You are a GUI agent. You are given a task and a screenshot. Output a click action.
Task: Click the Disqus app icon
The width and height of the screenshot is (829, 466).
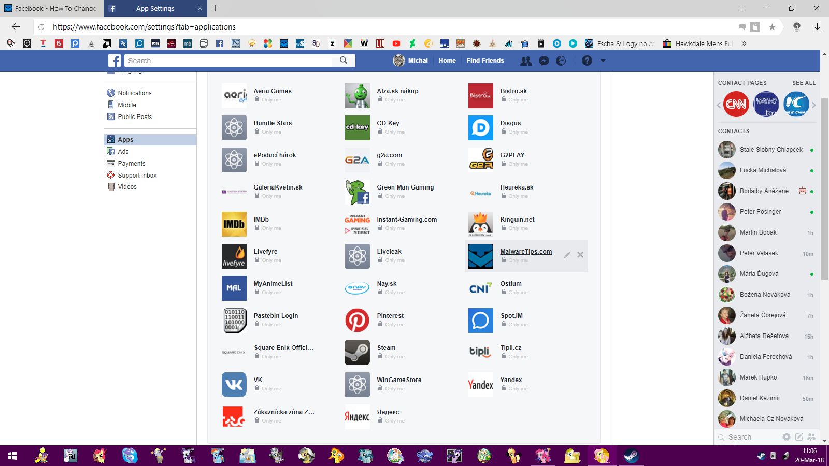[481, 128]
